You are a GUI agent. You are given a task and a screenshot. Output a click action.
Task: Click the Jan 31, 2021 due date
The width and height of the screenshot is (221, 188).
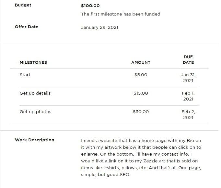coord(188,77)
